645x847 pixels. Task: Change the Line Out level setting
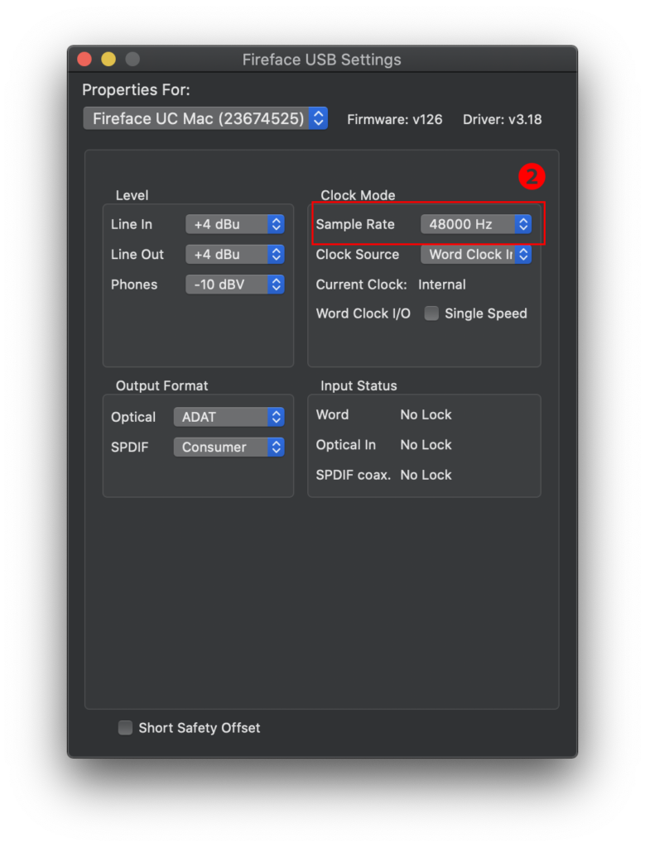[x=234, y=254]
